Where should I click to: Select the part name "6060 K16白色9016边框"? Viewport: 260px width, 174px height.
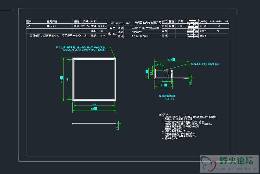(146, 28)
